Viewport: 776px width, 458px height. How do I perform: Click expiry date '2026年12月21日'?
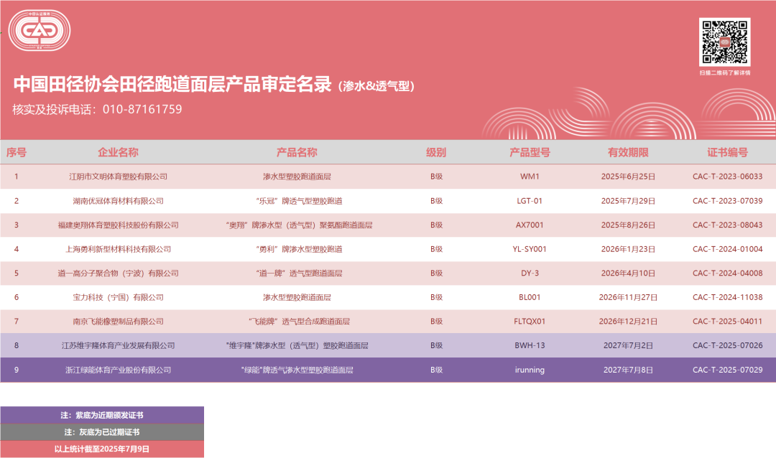pos(628,322)
